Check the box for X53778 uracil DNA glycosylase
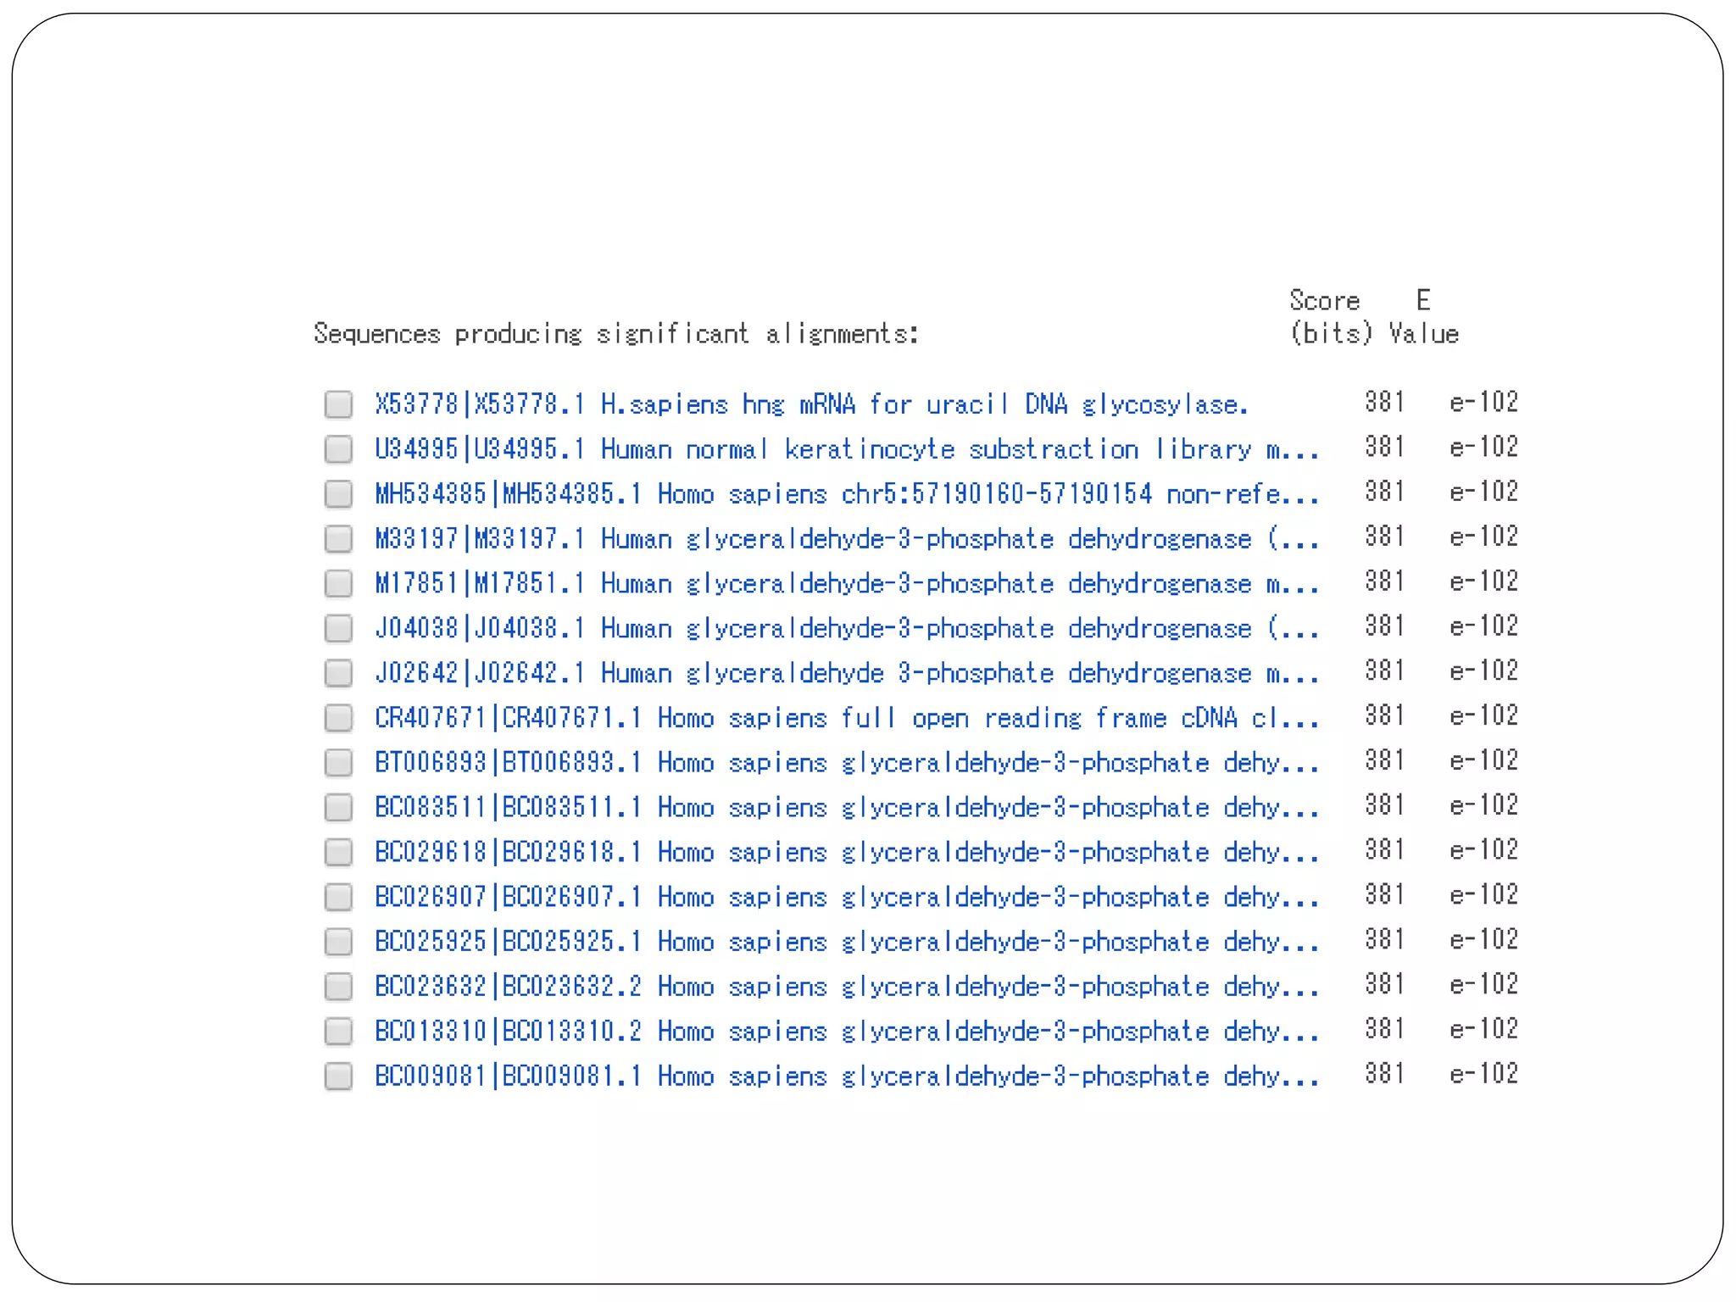 coord(338,404)
